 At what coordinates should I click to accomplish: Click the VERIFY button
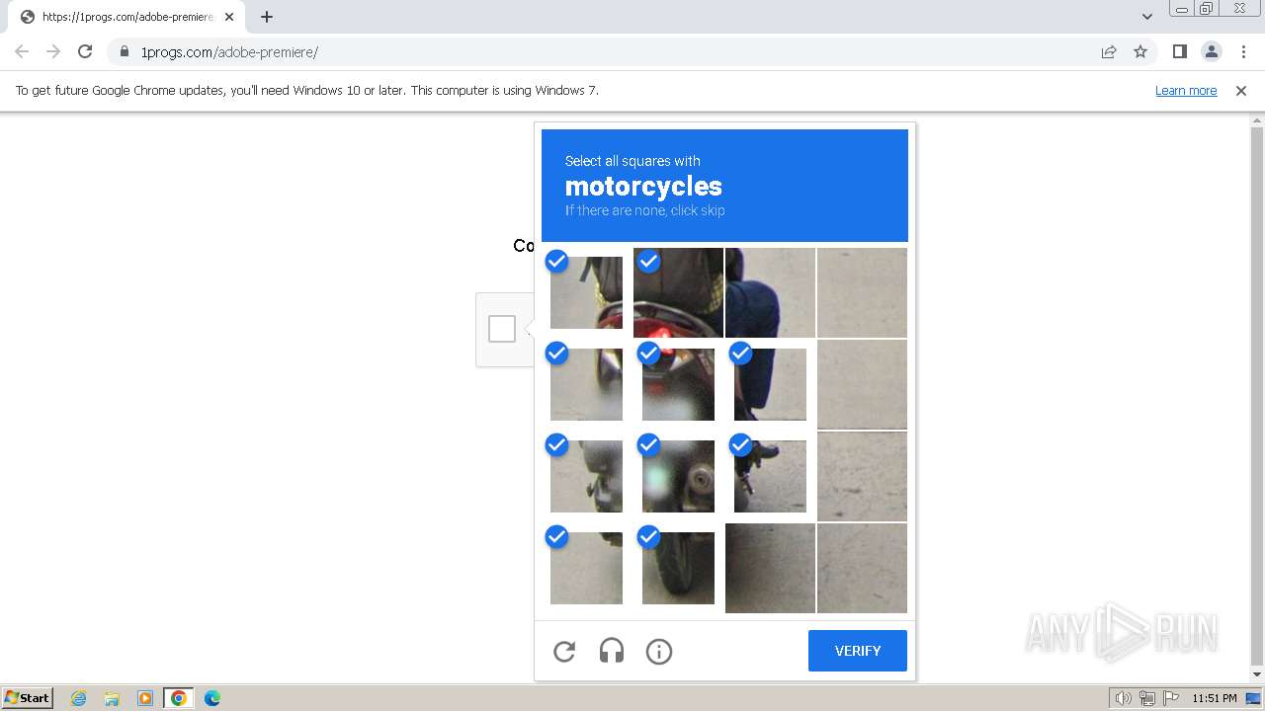point(858,651)
